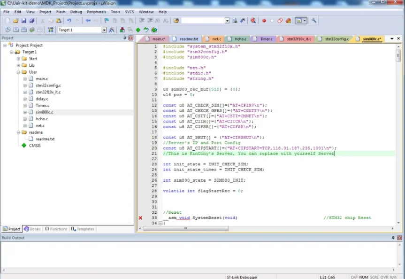Insert breakpoint red dot icon
The image size is (405, 279).
(x=264, y=21)
